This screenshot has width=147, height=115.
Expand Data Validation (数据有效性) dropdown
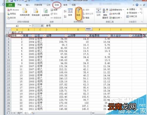tap(123, 10)
